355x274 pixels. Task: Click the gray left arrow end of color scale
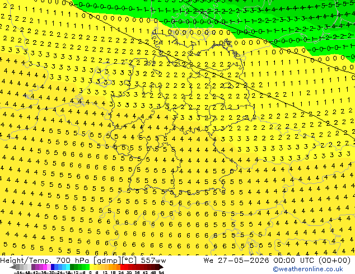tap(13, 267)
